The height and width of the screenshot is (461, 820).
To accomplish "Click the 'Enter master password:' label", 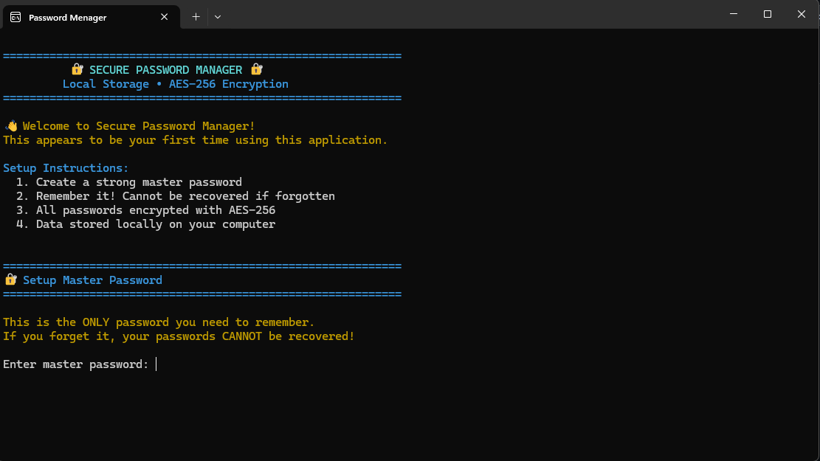I will point(76,364).
